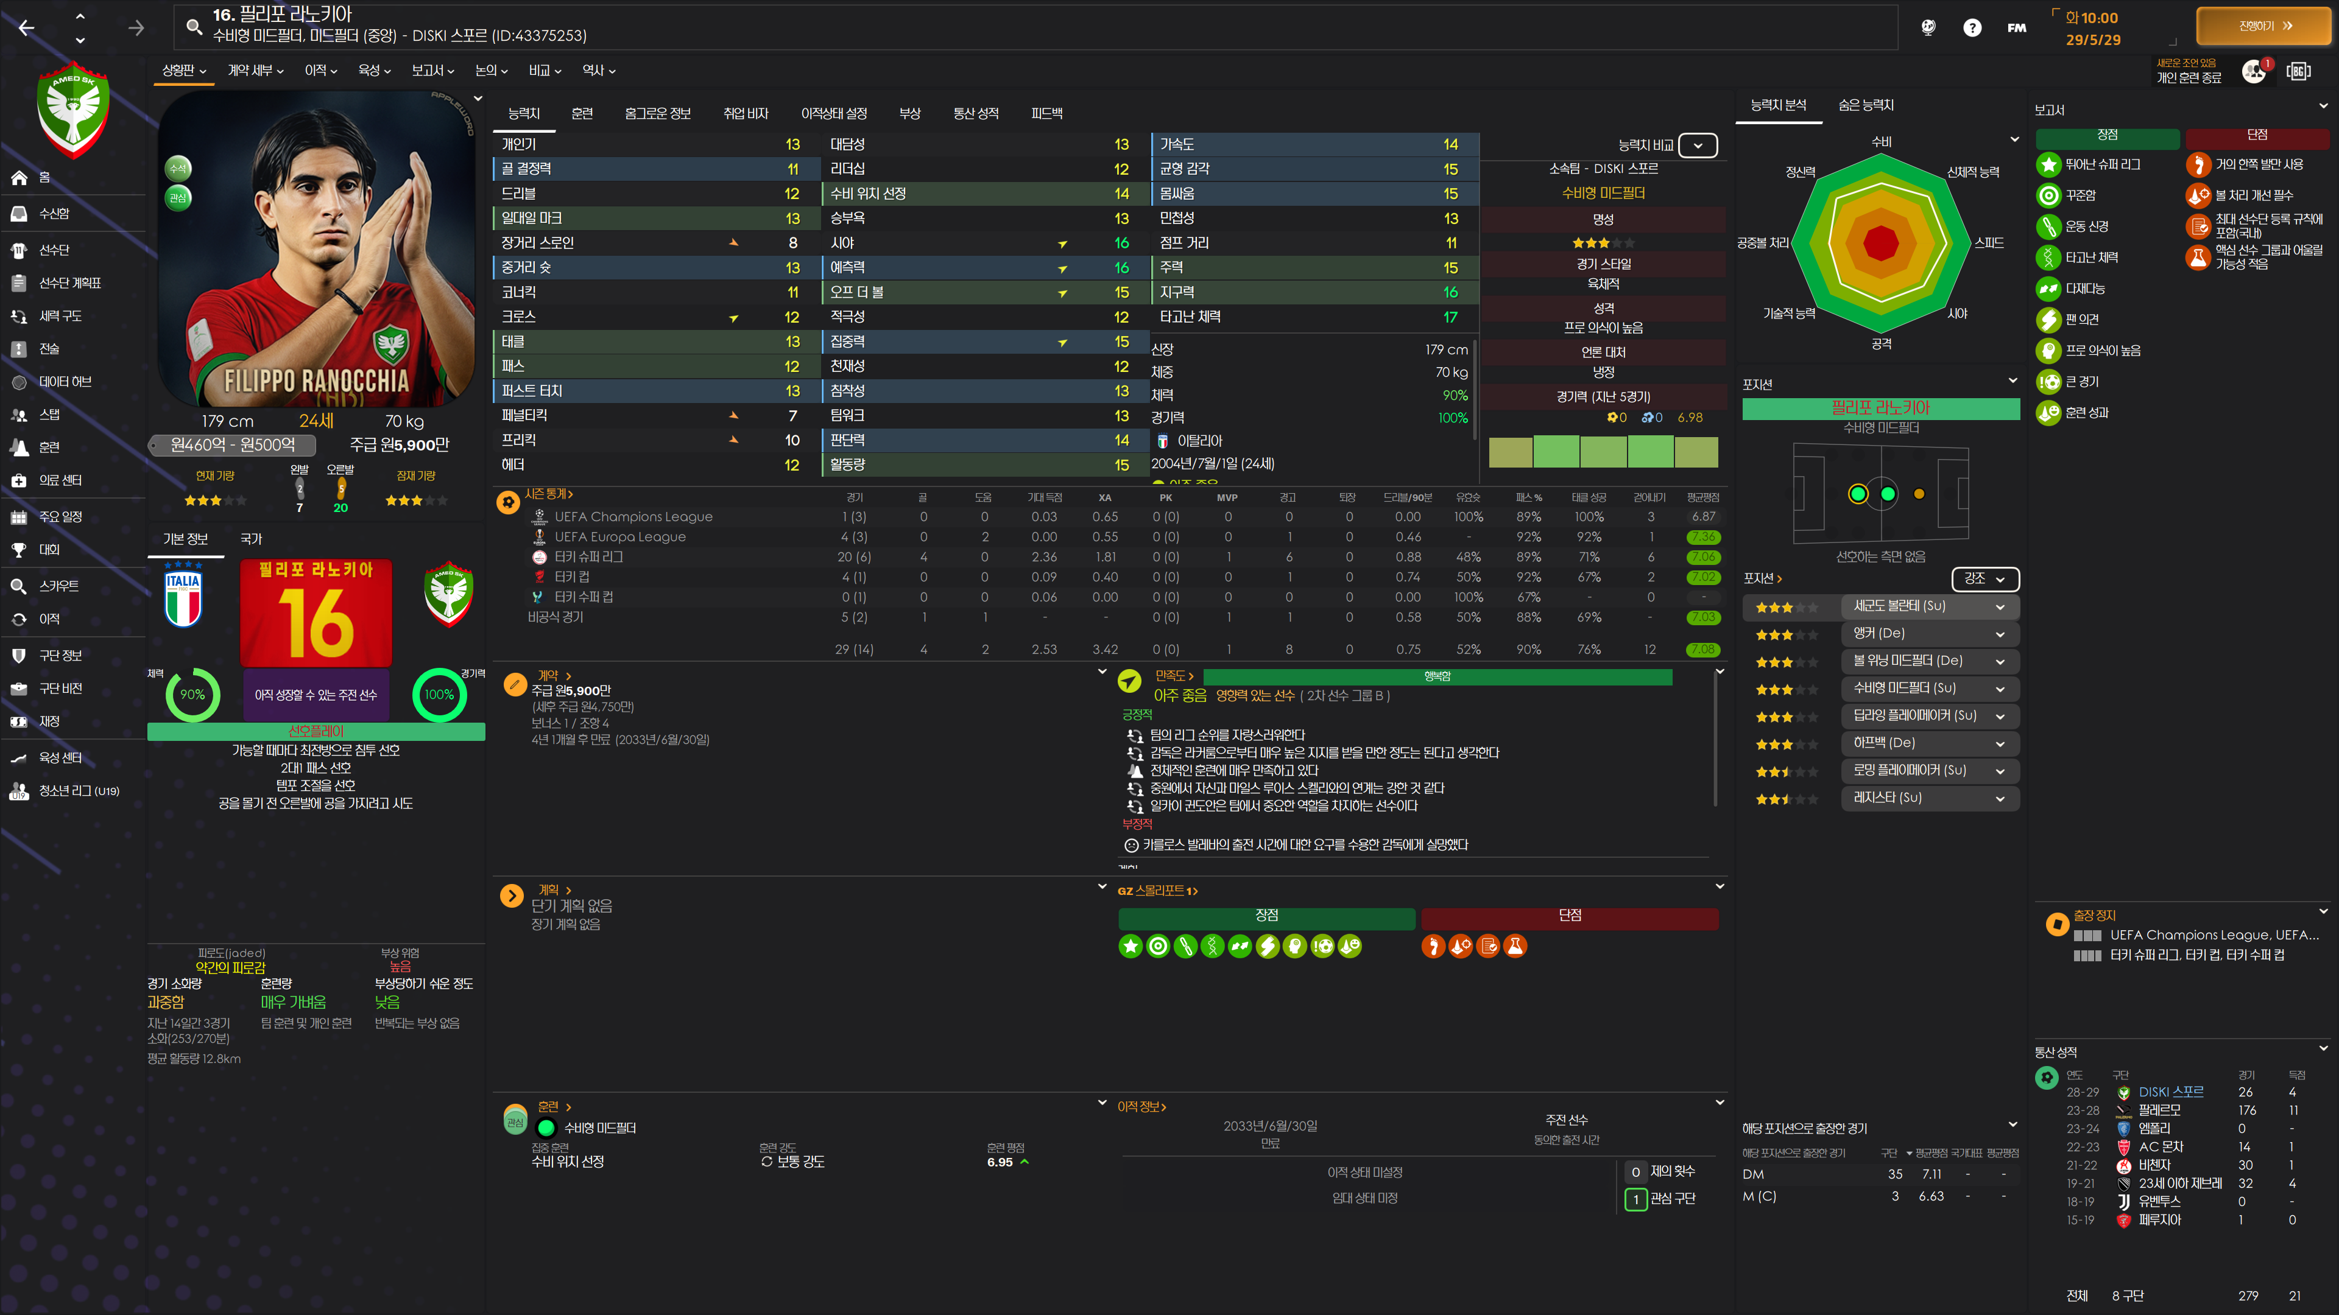Open 전술 from the sidebar

pos(49,348)
